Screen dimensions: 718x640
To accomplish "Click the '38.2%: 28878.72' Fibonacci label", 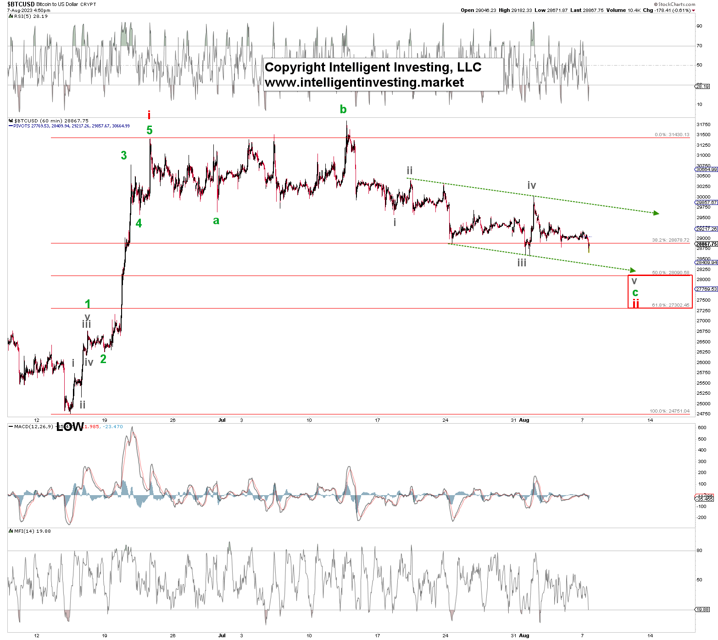I will click(671, 240).
